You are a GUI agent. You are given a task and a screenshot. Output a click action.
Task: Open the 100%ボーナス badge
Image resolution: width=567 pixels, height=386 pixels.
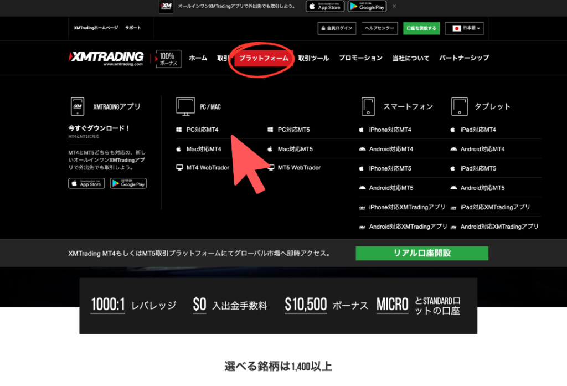click(168, 59)
